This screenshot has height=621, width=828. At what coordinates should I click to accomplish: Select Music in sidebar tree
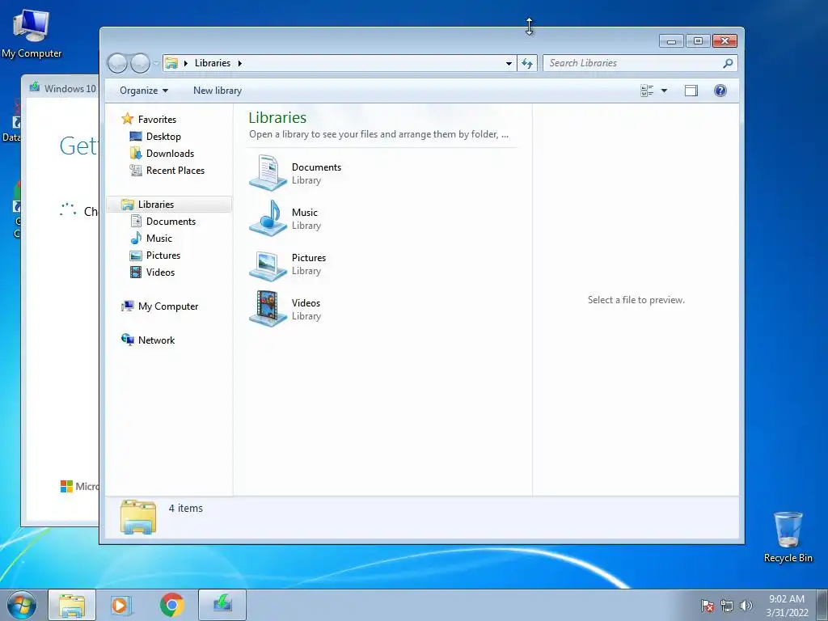(x=151, y=239)
